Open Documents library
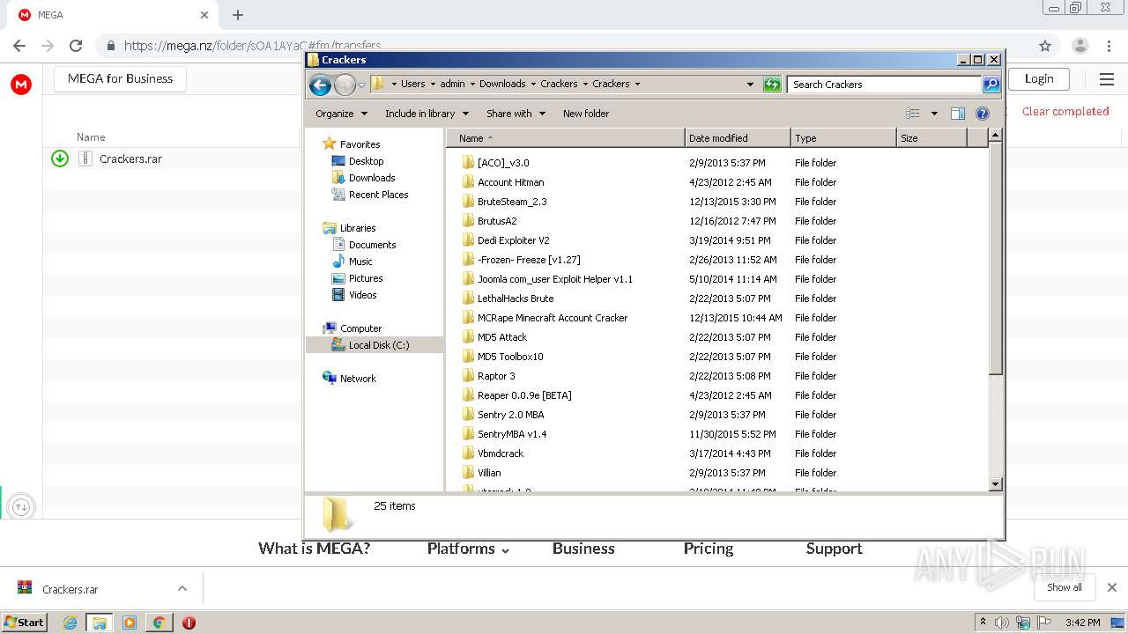 click(x=372, y=245)
